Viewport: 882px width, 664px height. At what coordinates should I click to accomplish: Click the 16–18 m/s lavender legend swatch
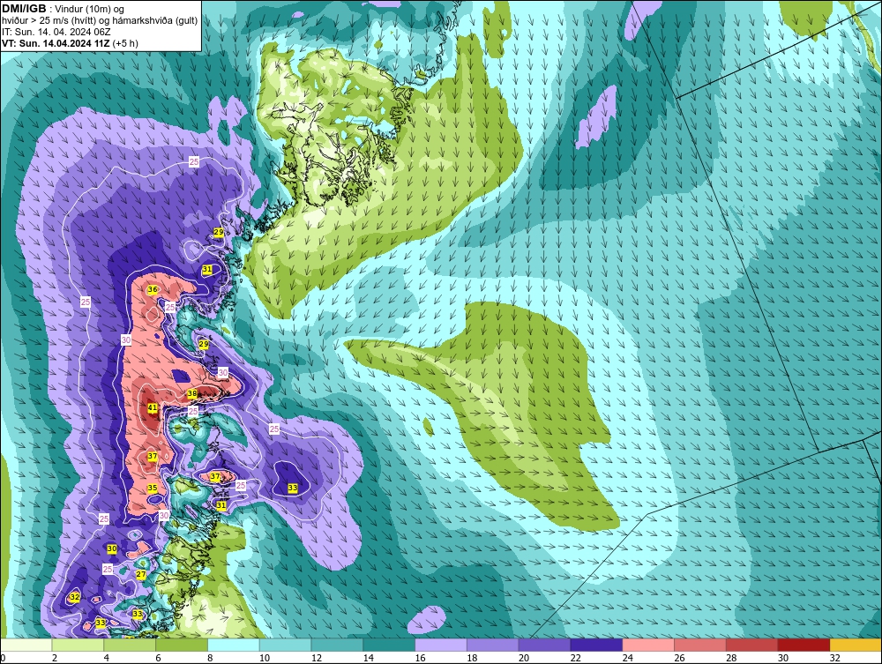click(441, 645)
